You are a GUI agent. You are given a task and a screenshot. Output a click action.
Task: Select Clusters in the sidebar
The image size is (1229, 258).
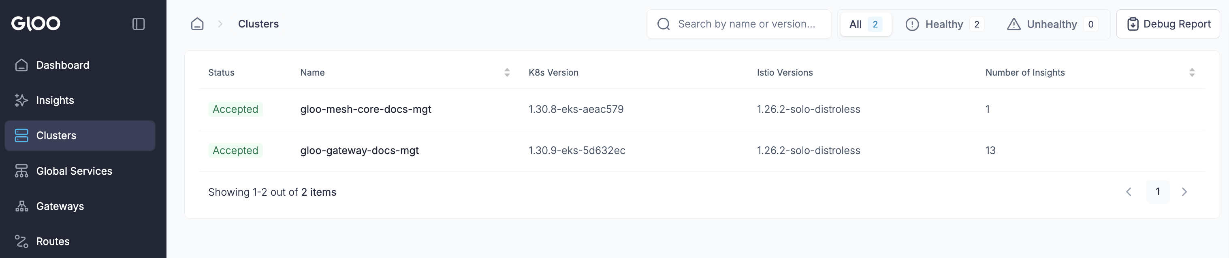pos(80,135)
